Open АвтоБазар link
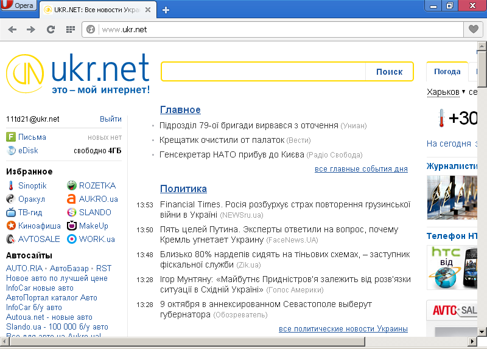Viewport: 487px width, 349px height. (69, 268)
